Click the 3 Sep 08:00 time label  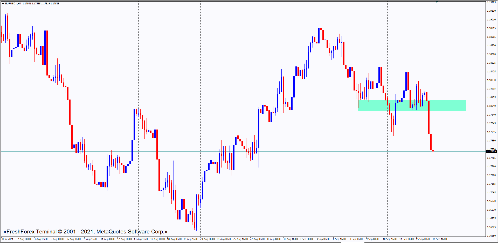point(323,239)
